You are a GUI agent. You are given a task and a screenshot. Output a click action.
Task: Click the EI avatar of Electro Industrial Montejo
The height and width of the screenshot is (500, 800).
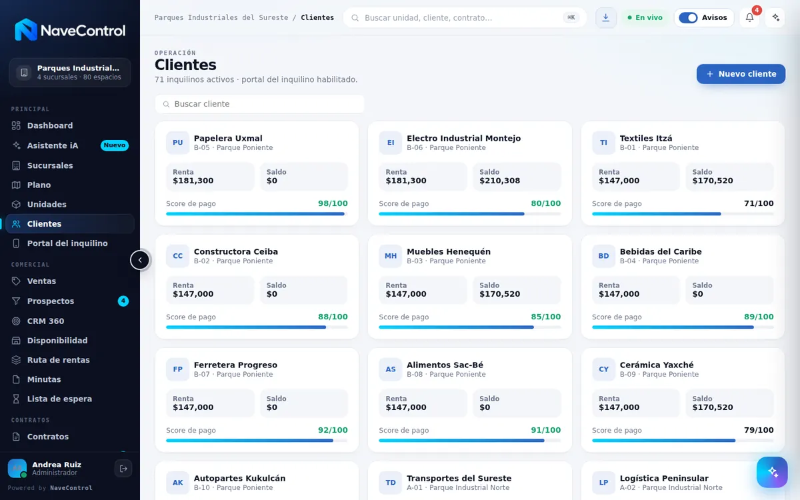point(391,143)
